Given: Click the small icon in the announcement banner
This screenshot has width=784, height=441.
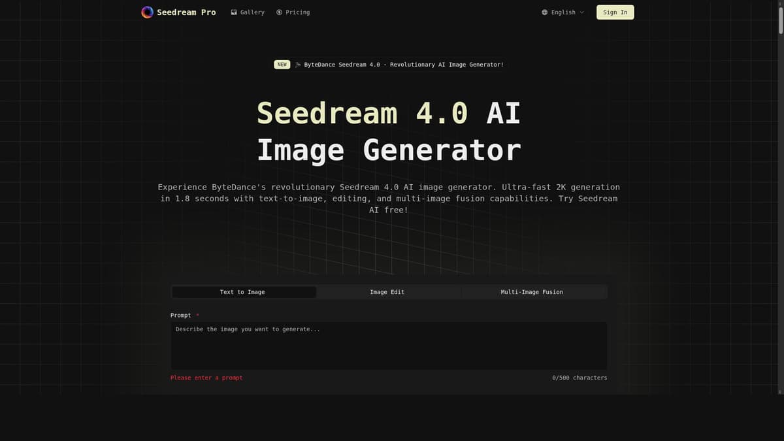Looking at the screenshot, I should pos(298,64).
